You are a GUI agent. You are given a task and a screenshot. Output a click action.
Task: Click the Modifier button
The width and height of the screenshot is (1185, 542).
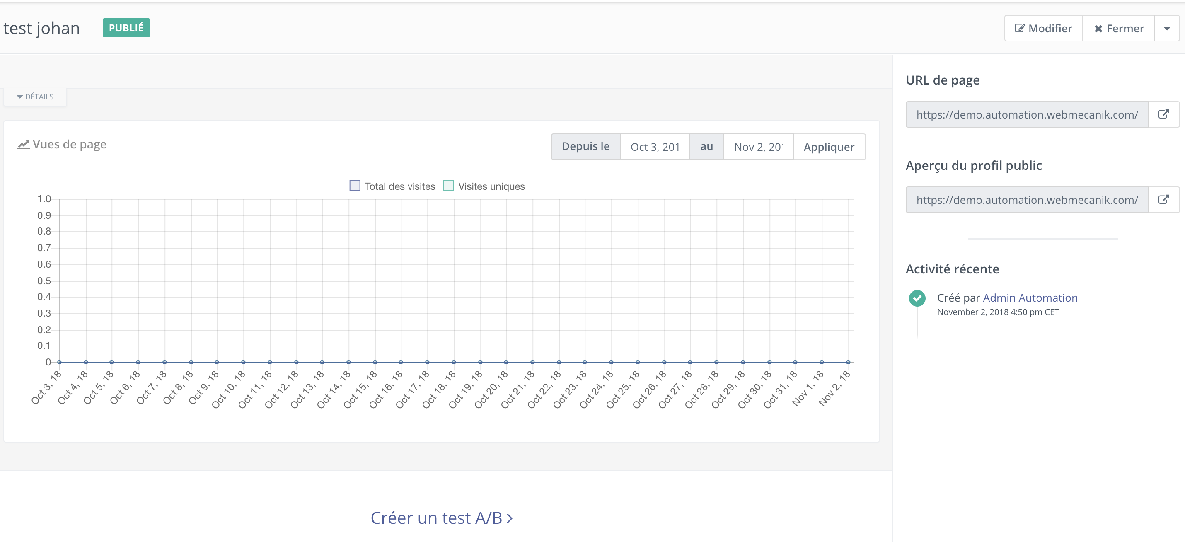coord(1042,28)
